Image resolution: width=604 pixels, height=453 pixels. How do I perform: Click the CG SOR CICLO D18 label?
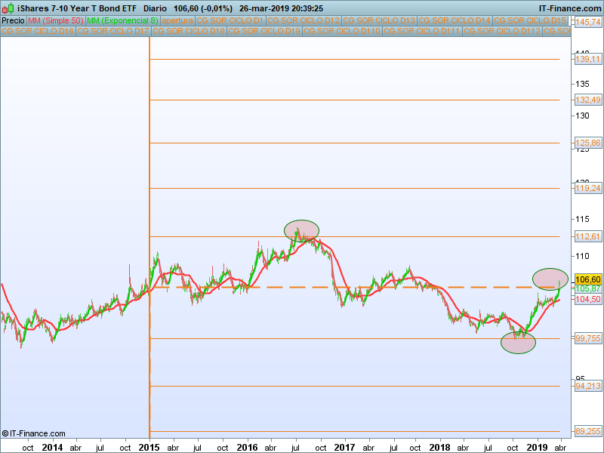tap(188, 32)
